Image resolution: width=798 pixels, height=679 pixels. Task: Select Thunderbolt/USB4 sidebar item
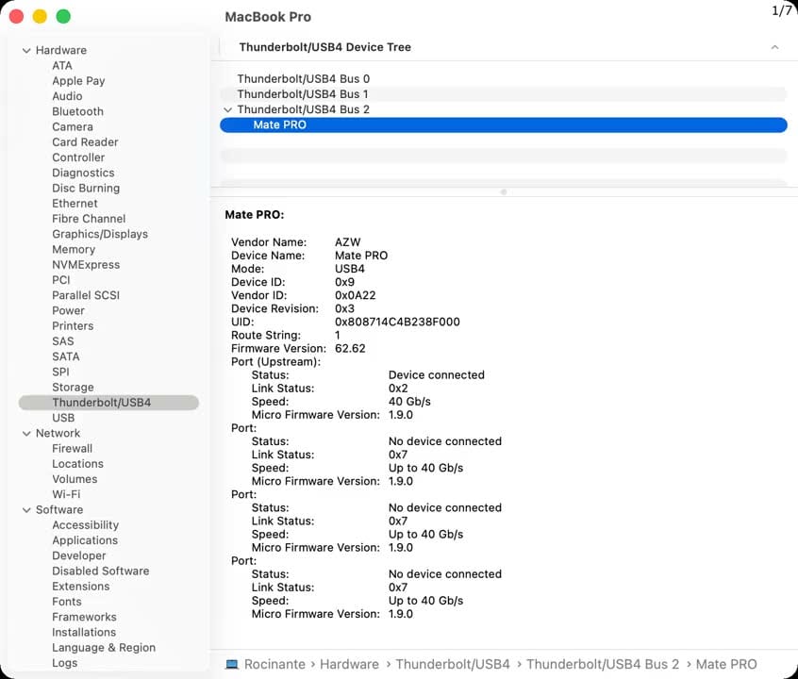(108, 403)
